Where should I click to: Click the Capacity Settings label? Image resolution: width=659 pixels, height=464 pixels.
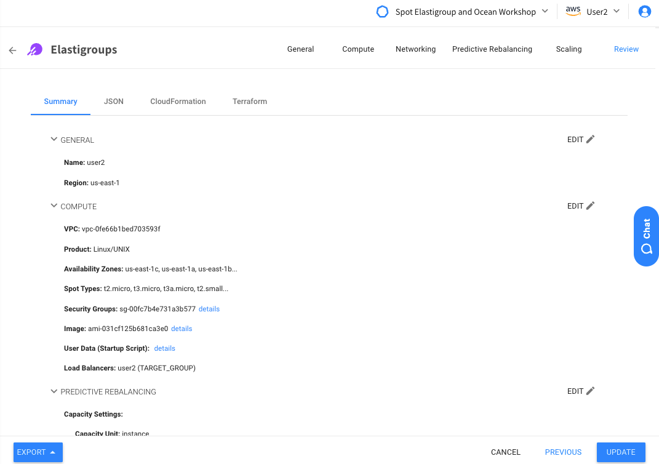pos(94,414)
